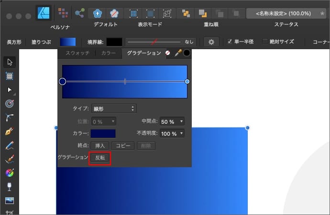Screen dimensions: 330x215
Task: Switch to the スウォッチ tab
Action: [x=77, y=54]
